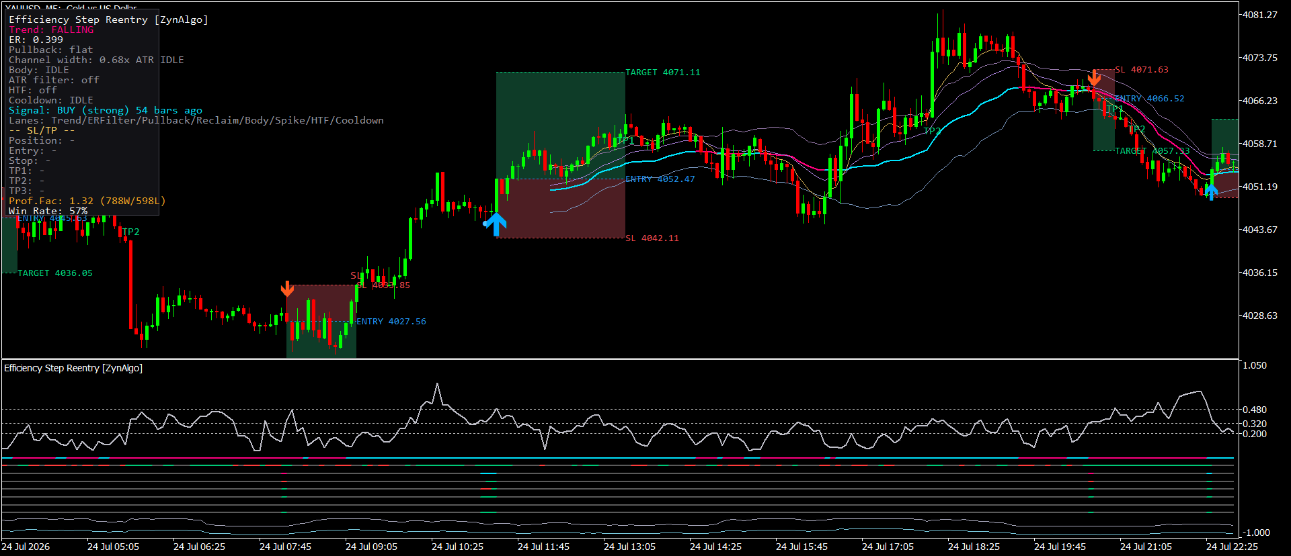Select the 'ATR filter: off' line
This screenshot has height=556, width=1291.
coord(54,81)
